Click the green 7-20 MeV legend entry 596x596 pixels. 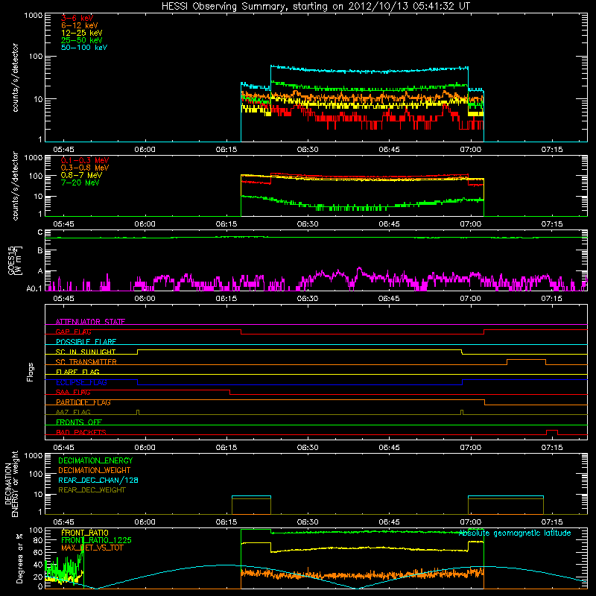coord(80,183)
